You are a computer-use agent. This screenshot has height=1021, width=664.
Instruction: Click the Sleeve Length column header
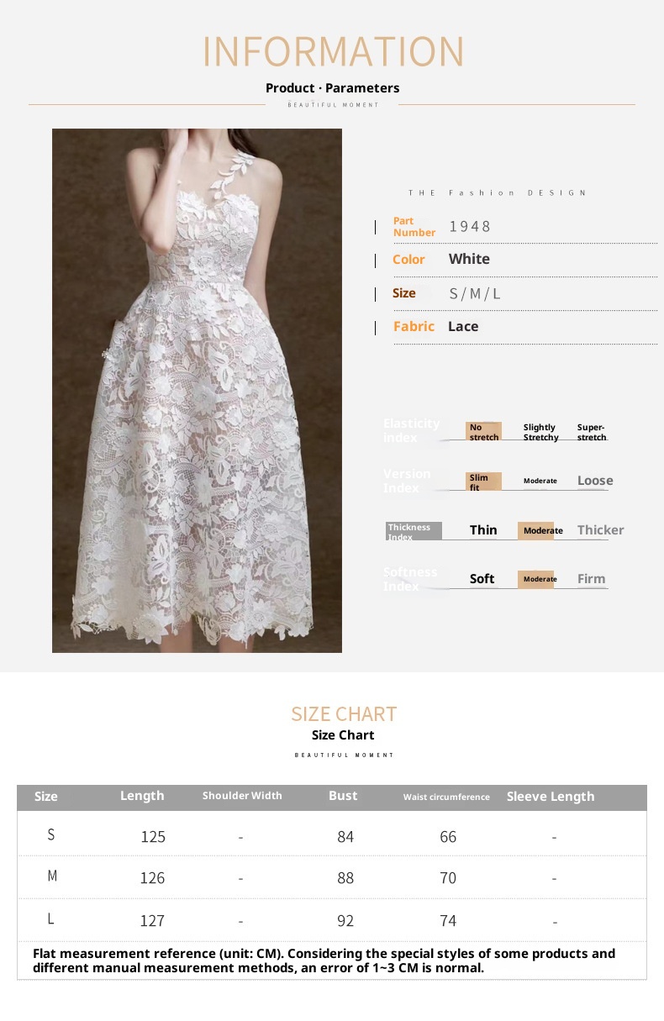point(551,797)
